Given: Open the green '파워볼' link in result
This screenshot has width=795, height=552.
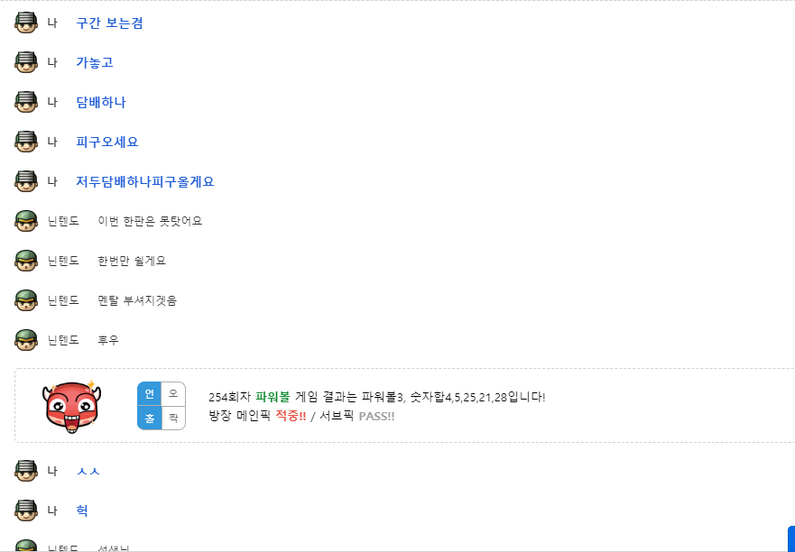Looking at the screenshot, I should click(273, 397).
